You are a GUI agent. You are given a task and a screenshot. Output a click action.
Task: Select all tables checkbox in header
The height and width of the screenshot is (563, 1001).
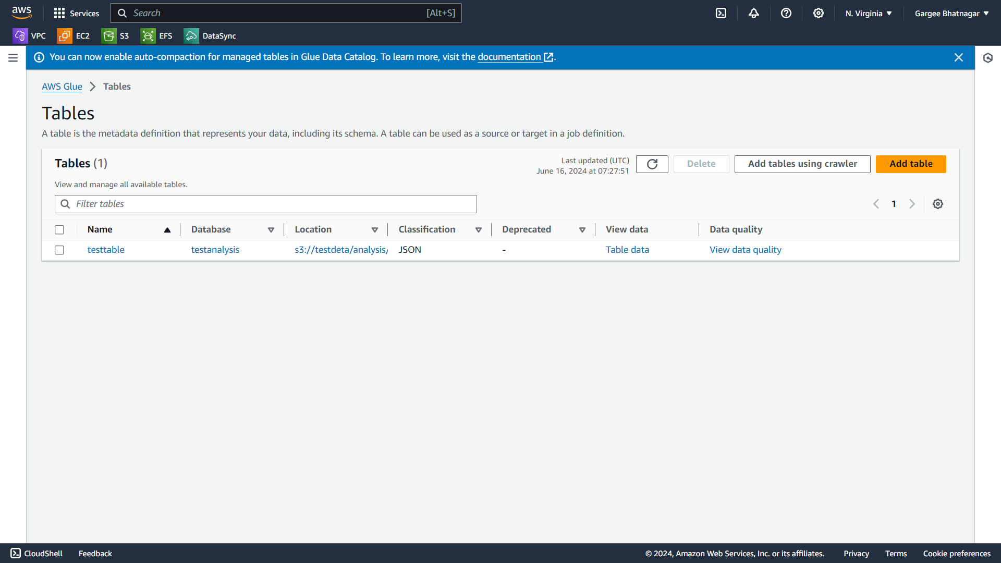[59, 230]
